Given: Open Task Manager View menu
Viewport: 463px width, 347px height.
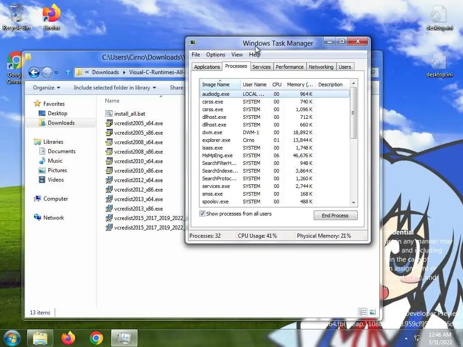Looking at the screenshot, I should (237, 55).
